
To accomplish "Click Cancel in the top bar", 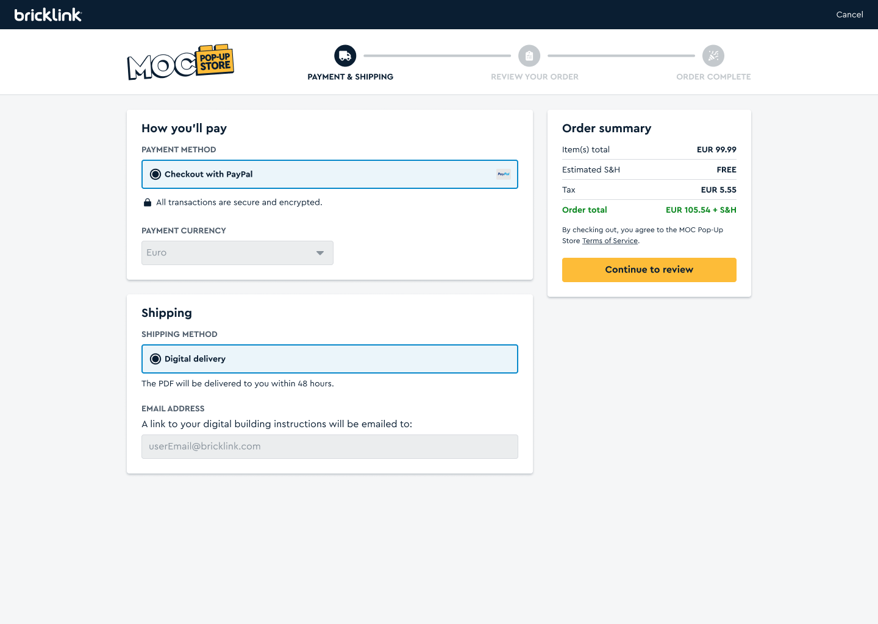I will (849, 15).
